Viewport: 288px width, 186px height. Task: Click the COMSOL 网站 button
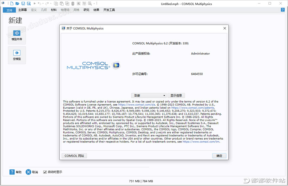point(74,156)
